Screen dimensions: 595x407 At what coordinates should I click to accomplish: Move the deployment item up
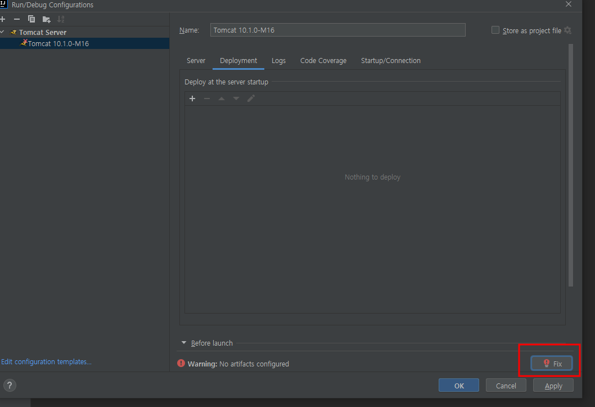point(222,99)
